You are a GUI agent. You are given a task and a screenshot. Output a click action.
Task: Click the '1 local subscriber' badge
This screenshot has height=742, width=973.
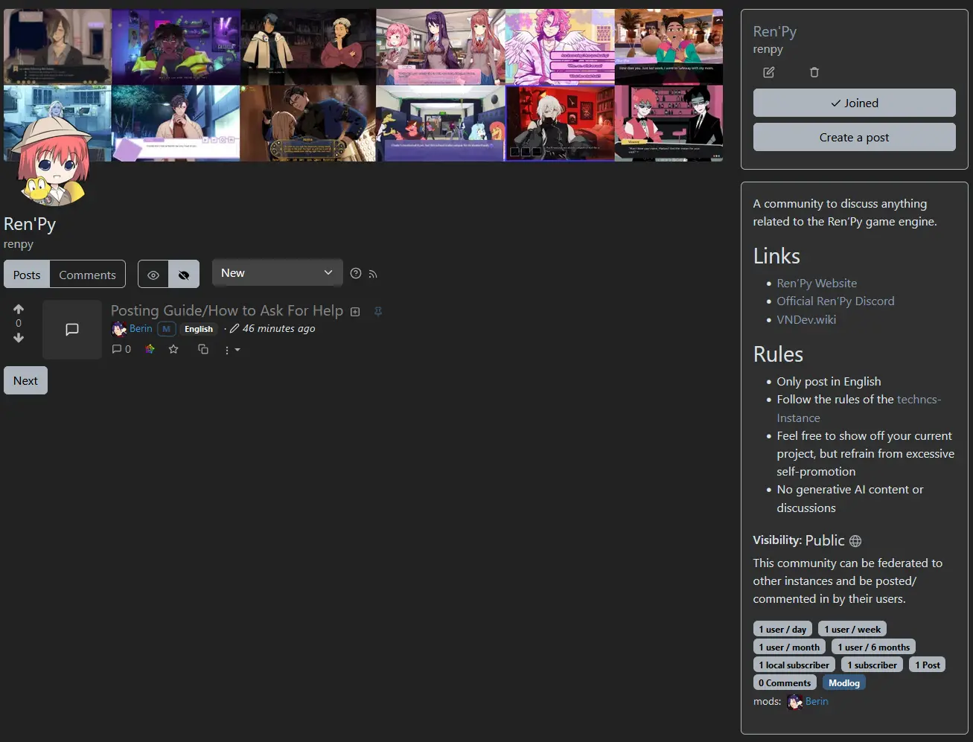(x=794, y=665)
